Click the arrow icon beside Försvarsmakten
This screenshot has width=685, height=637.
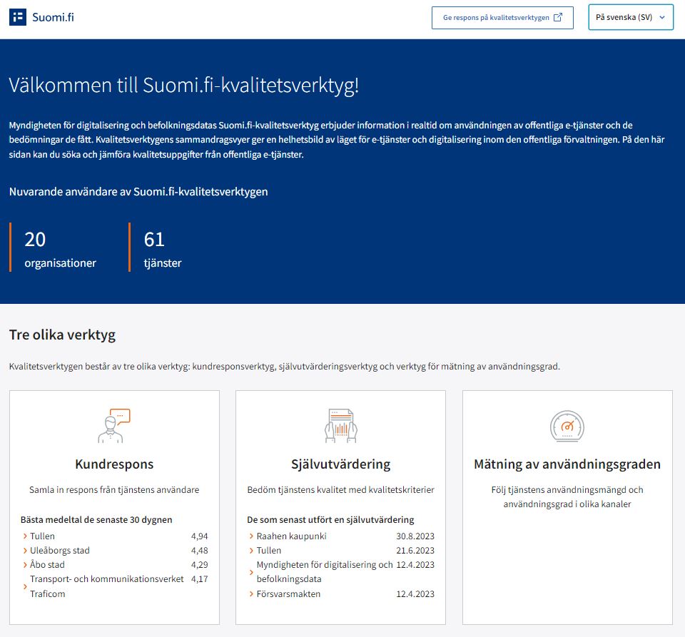[x=251, y=594]
